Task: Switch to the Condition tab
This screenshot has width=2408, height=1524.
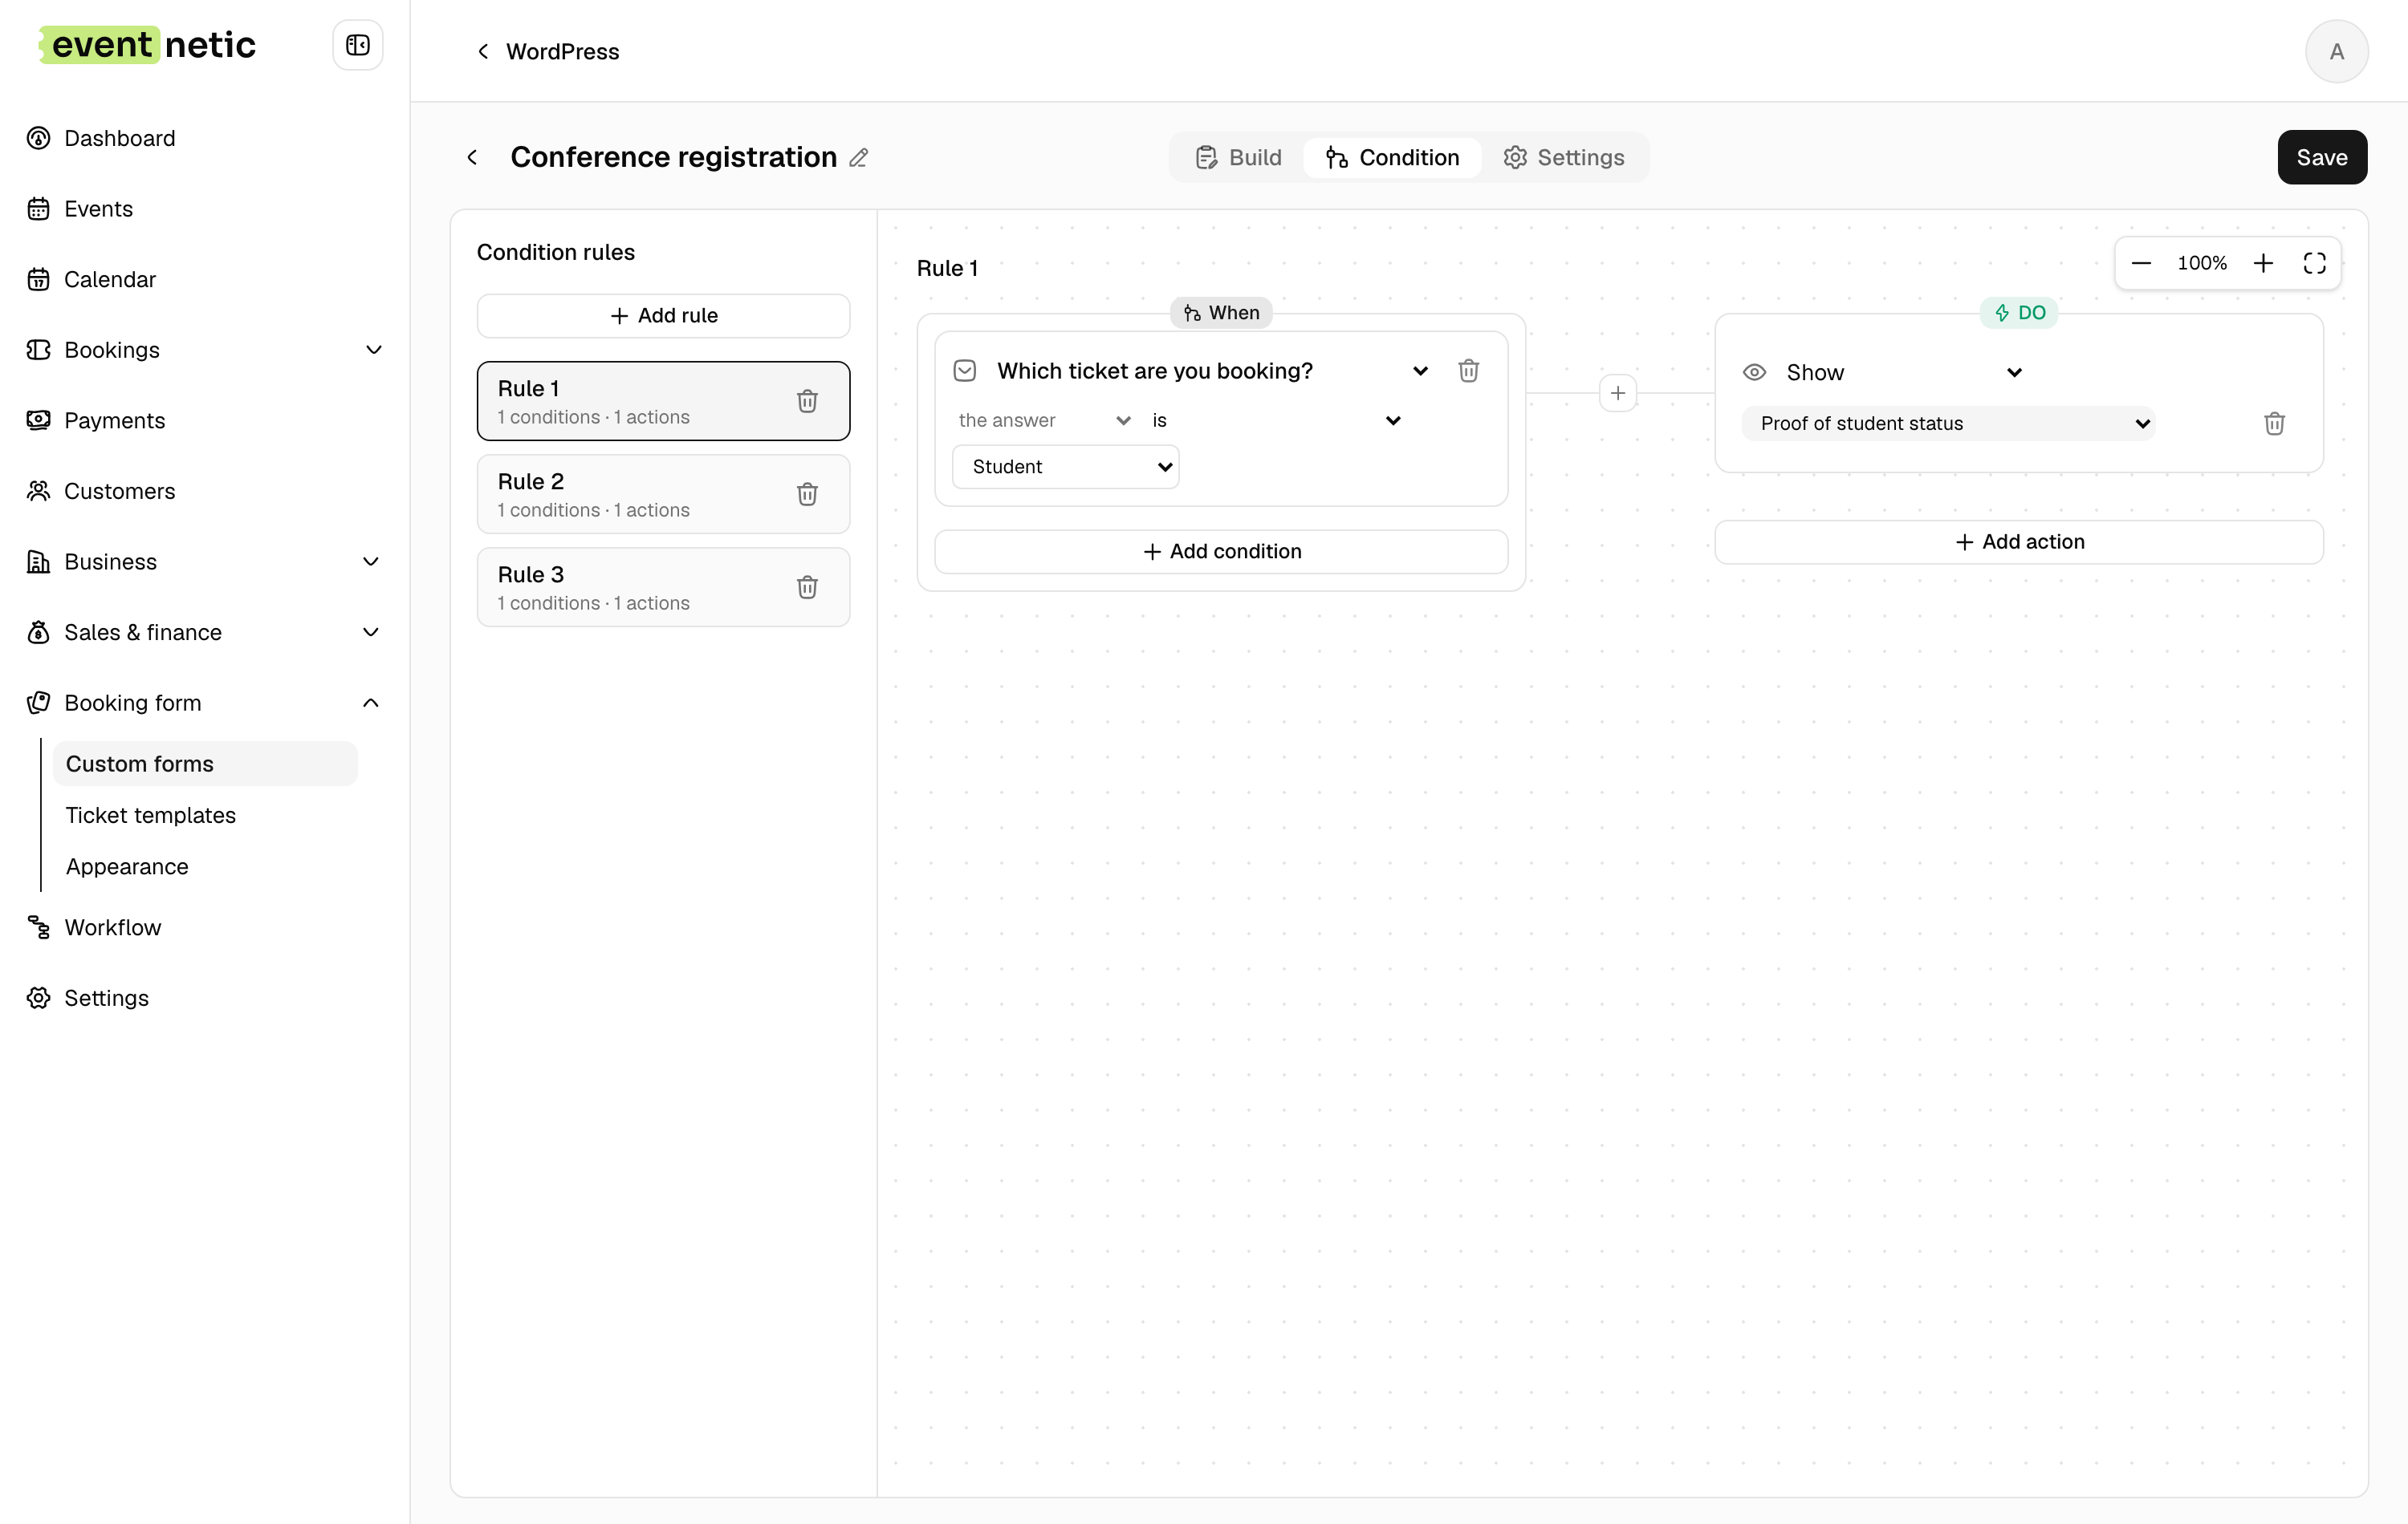Action: click(x=1392, y=158)
